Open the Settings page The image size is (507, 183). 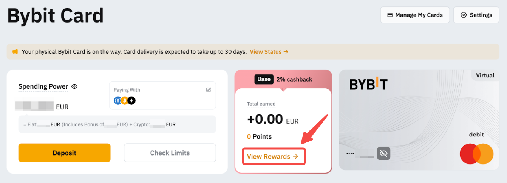pos(476,15)
